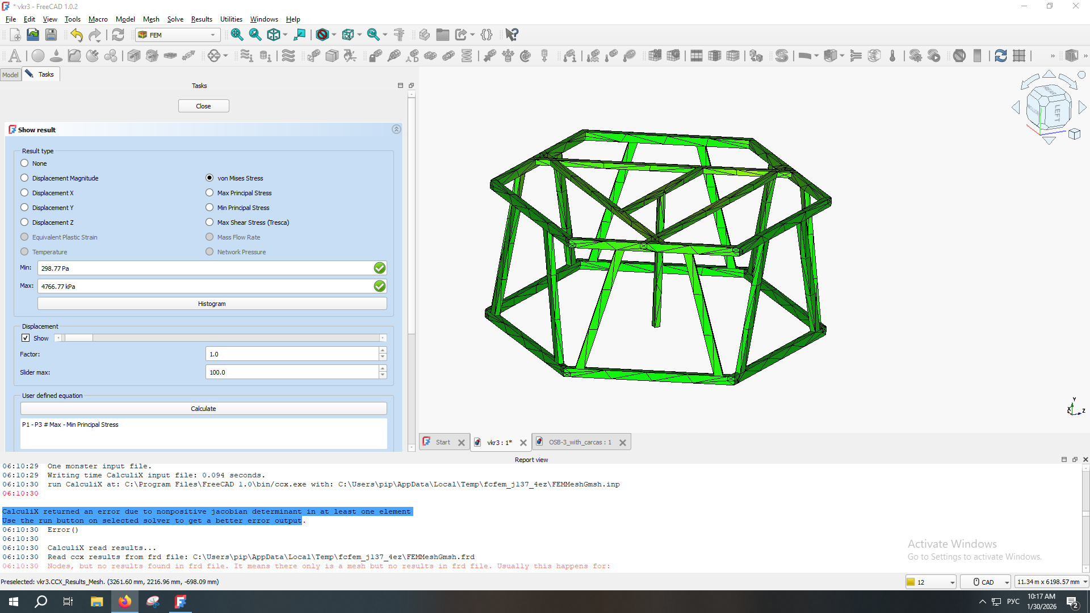Viewport: 1090px width, 613px height.
Task: Open the Solve menu
Action: point(175,19)
